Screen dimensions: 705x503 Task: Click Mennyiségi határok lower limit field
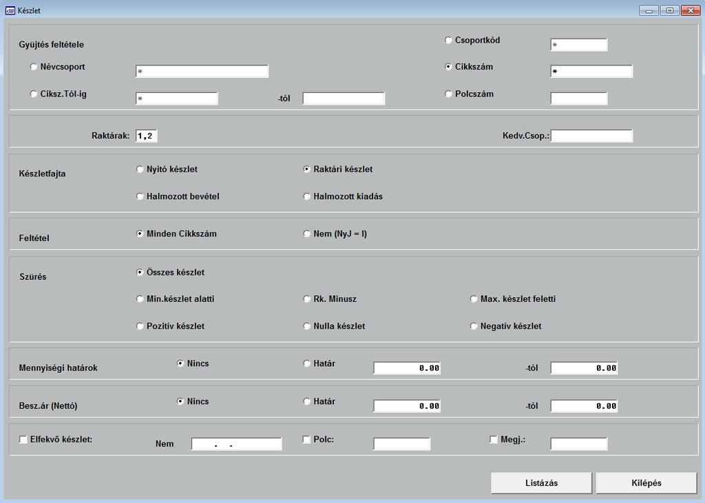(x=406, y=368)
